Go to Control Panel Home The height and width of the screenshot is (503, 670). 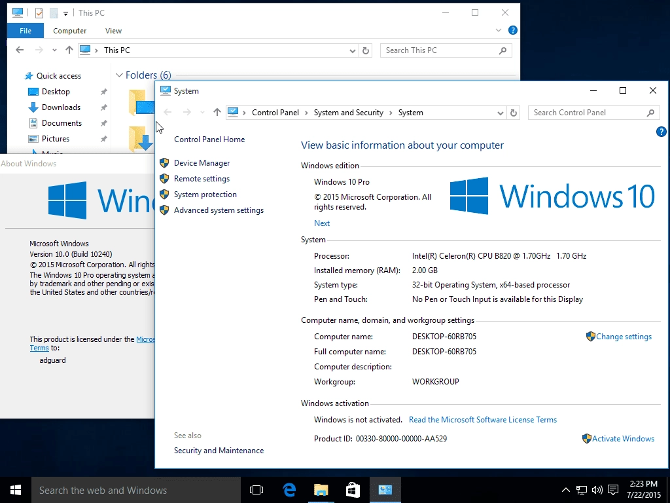209,140
